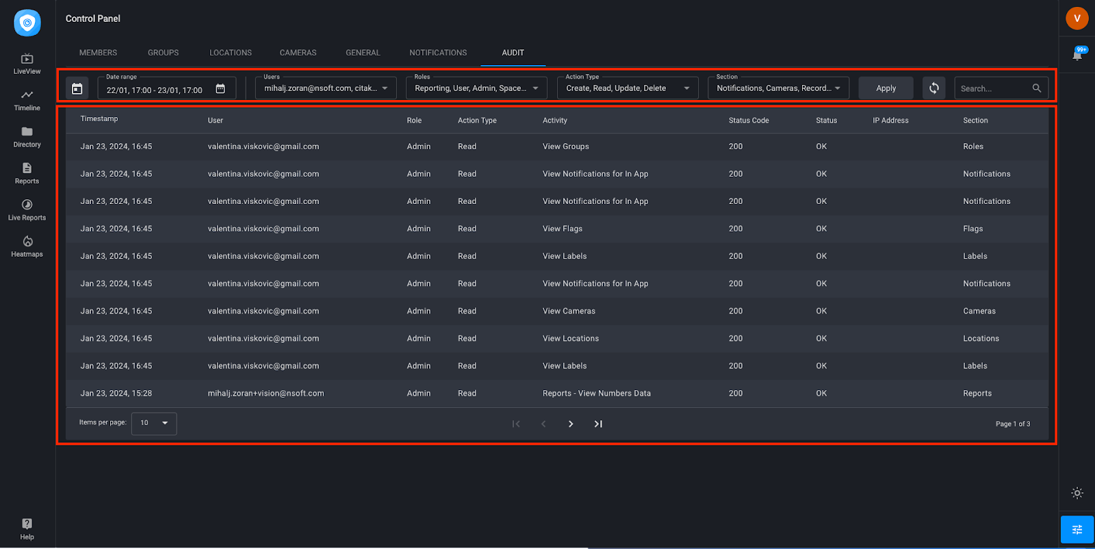Open the Heatmaps section
Screen dimensions: 1095x549
(27, 246)
